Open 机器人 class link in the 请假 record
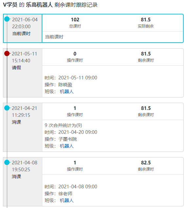Image resolution: width=187 pixels, height=208 pixels. (x=67, y=92)
